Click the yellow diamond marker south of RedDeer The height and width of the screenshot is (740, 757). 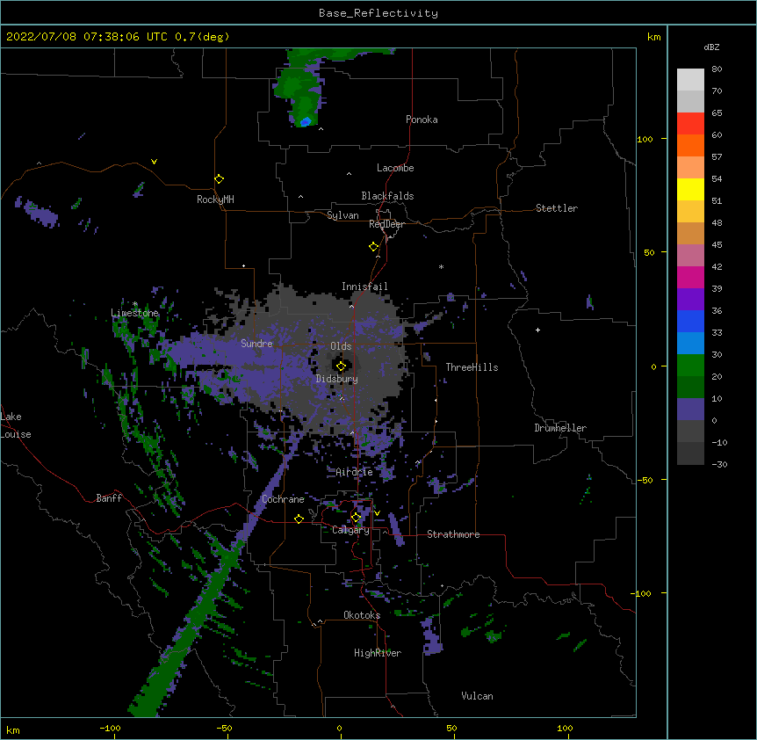pyautogui.click(x=374, y=247)
